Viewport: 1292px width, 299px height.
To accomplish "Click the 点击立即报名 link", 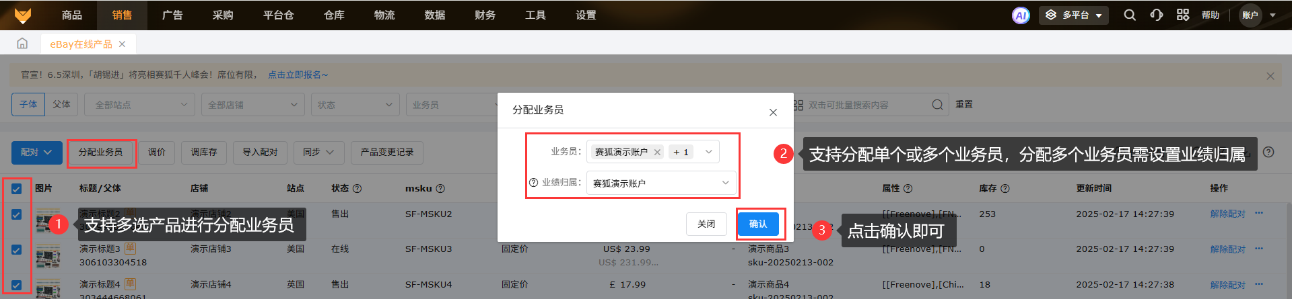I will point(298,75).
